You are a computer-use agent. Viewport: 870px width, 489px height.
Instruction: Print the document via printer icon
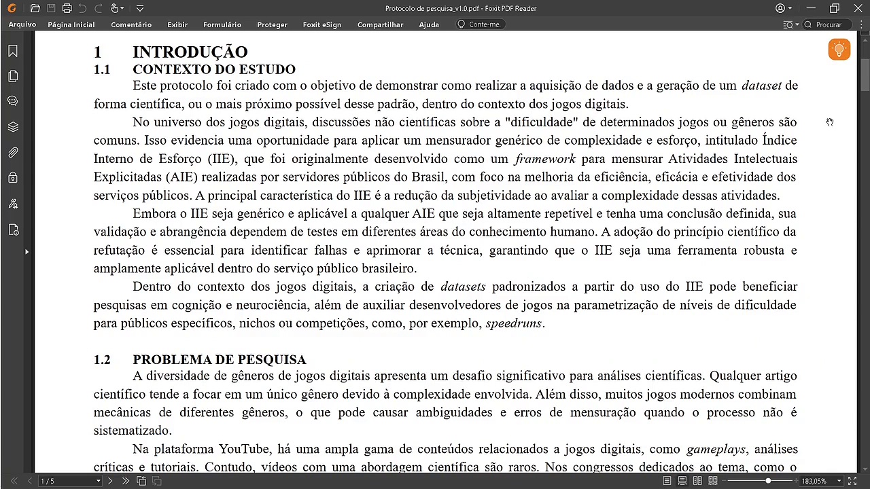67,8
